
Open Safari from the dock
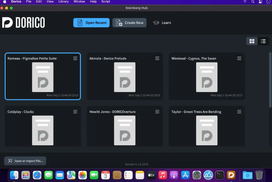coord(37,175)
